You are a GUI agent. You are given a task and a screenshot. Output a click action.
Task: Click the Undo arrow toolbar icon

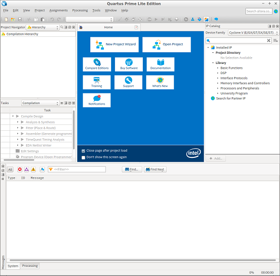click(x=52, y=19)
